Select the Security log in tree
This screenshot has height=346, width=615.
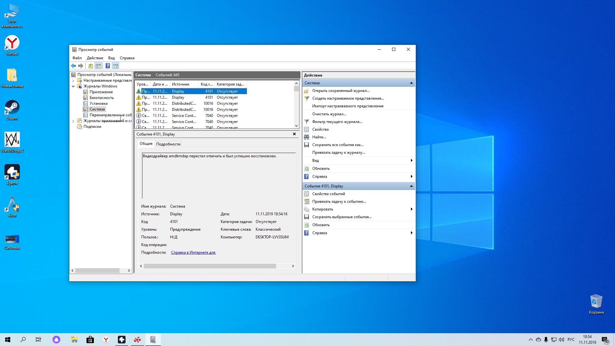click(101, 98)
